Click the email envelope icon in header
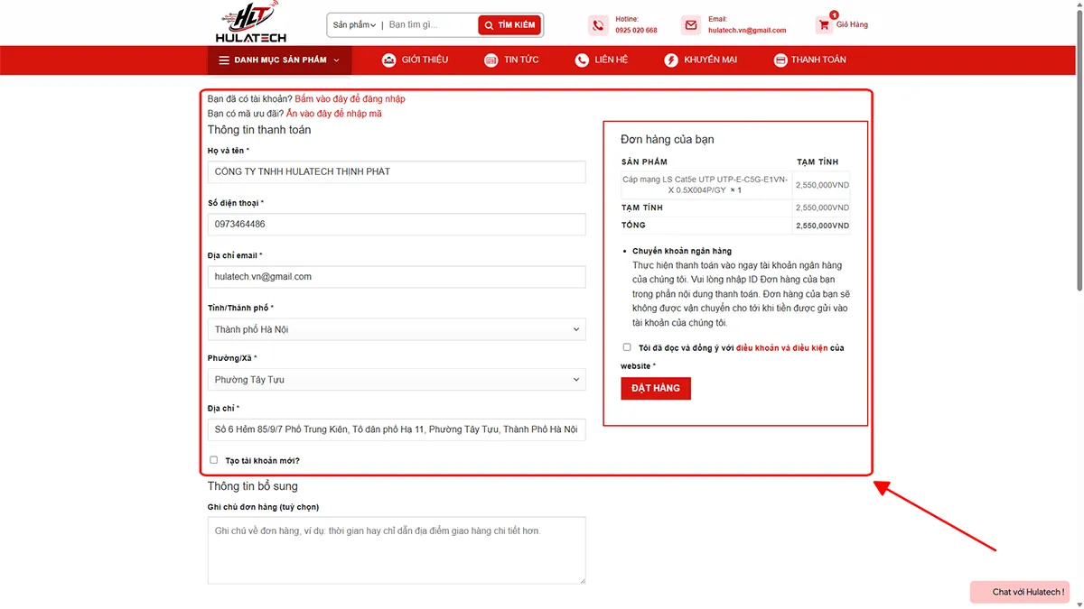Image resolution: width=1084 pixels, height=609 pixels. pos(691,25)
